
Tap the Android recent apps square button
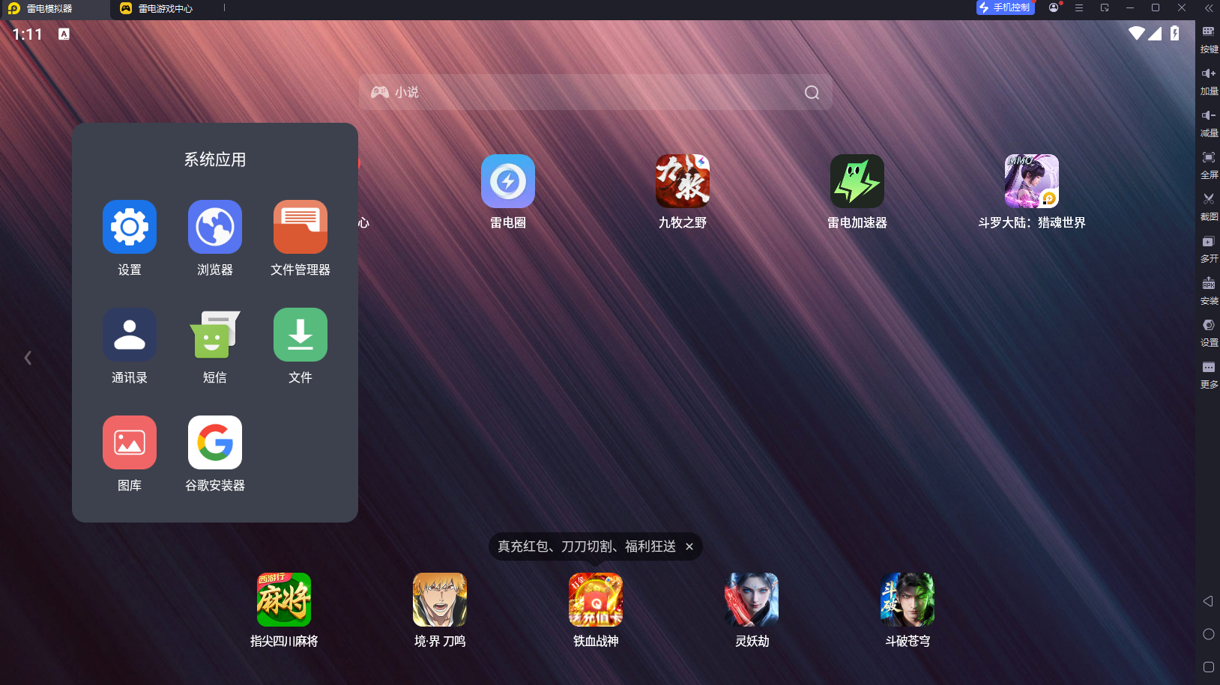1208,667
